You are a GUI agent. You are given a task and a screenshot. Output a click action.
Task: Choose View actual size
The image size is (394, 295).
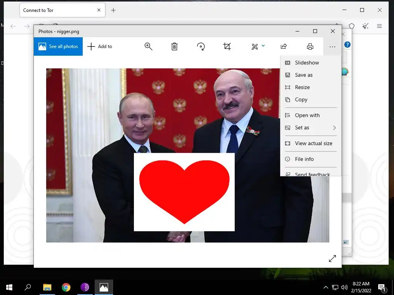coord(311,144)
